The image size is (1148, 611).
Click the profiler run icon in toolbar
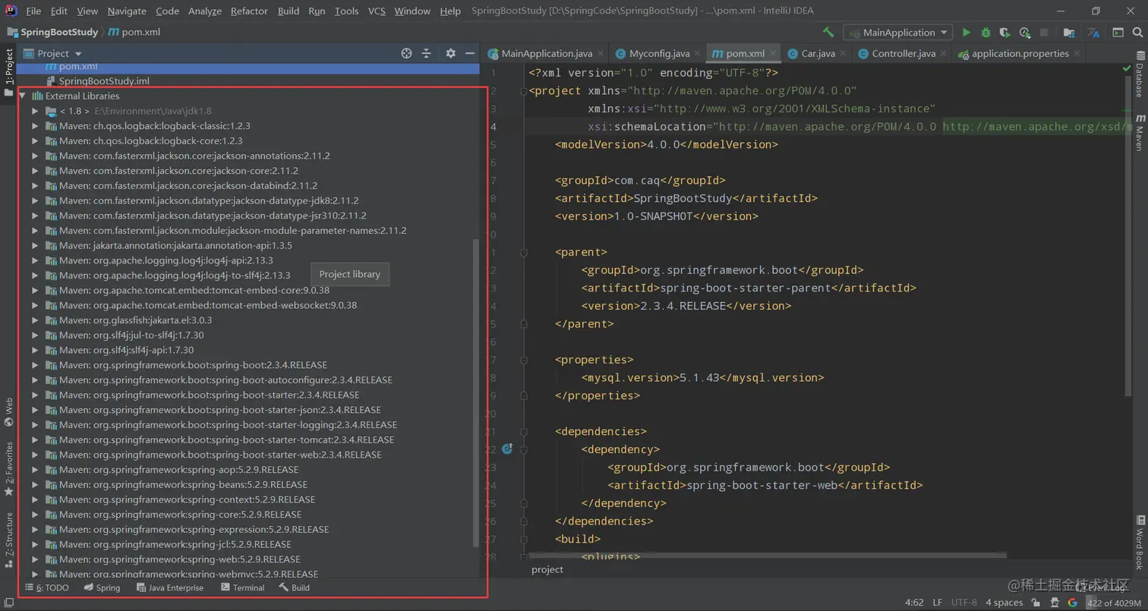pos(1025,33)
